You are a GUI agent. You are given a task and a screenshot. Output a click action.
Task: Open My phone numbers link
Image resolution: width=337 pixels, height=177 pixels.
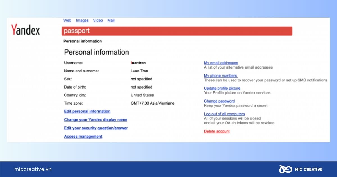tap(221, 76)
